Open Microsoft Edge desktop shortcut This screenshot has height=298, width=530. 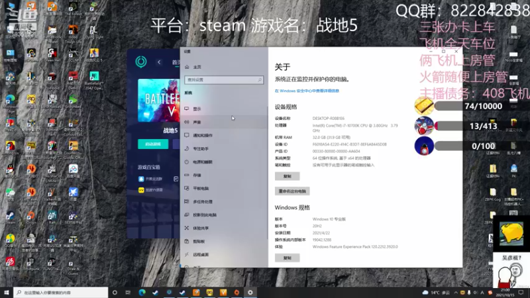(x=10, y=103)
